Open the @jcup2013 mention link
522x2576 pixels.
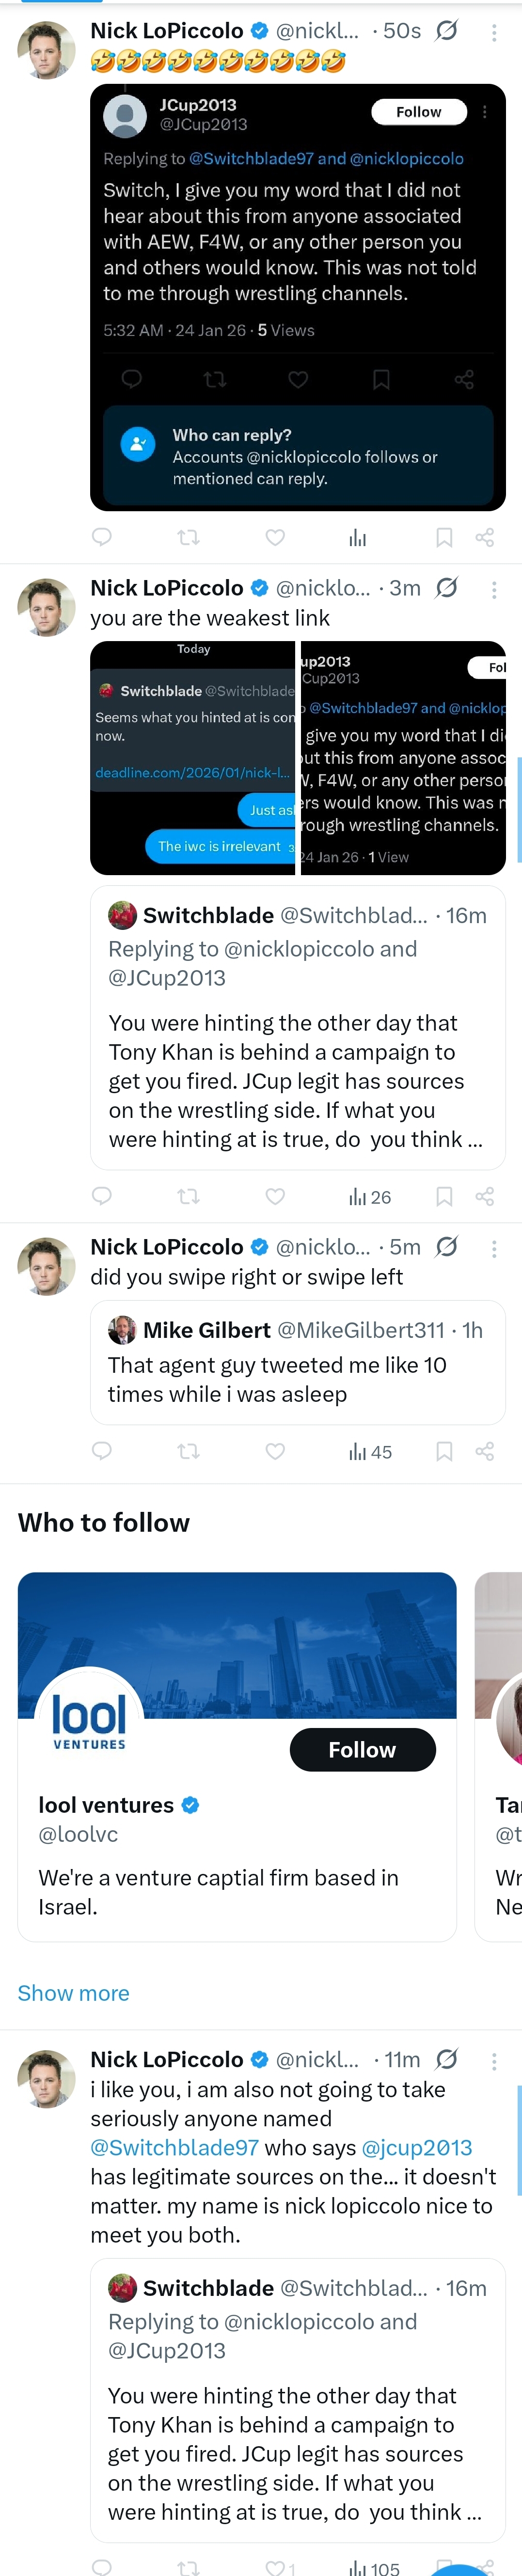(x=416, y=2148)
